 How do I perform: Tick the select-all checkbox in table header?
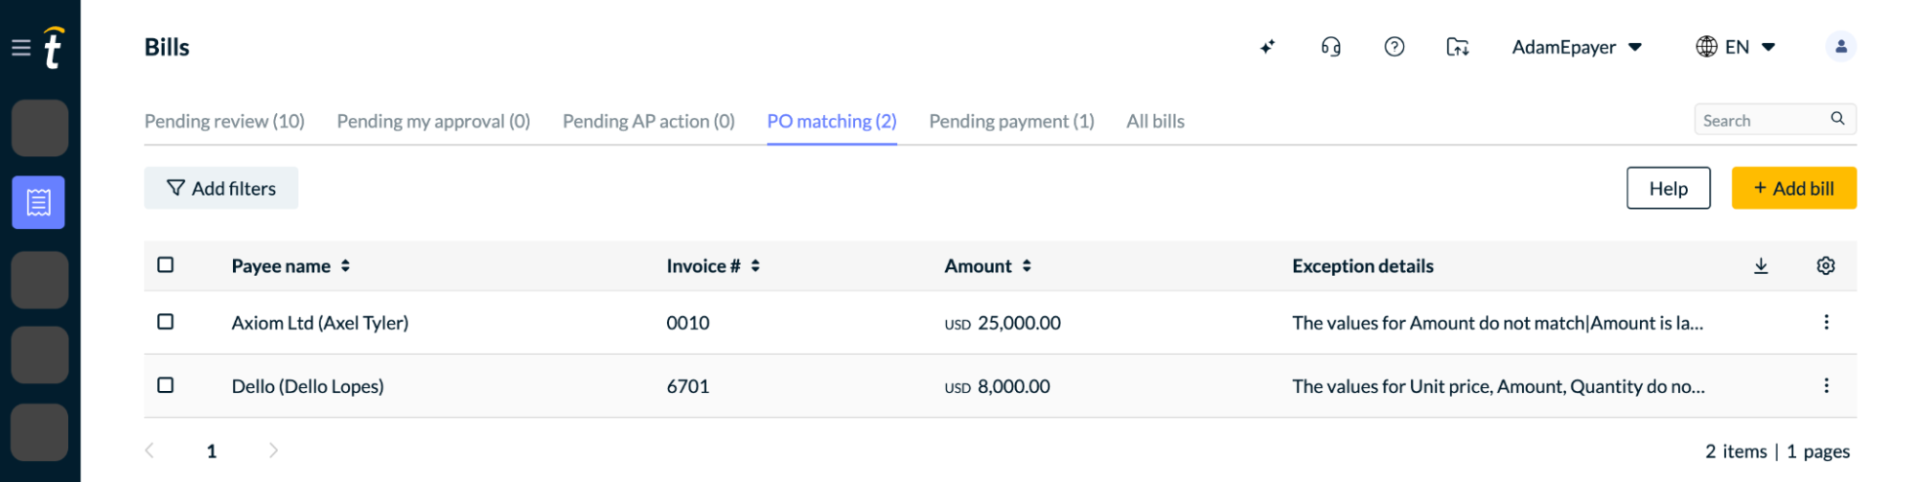tap(166, 264)
